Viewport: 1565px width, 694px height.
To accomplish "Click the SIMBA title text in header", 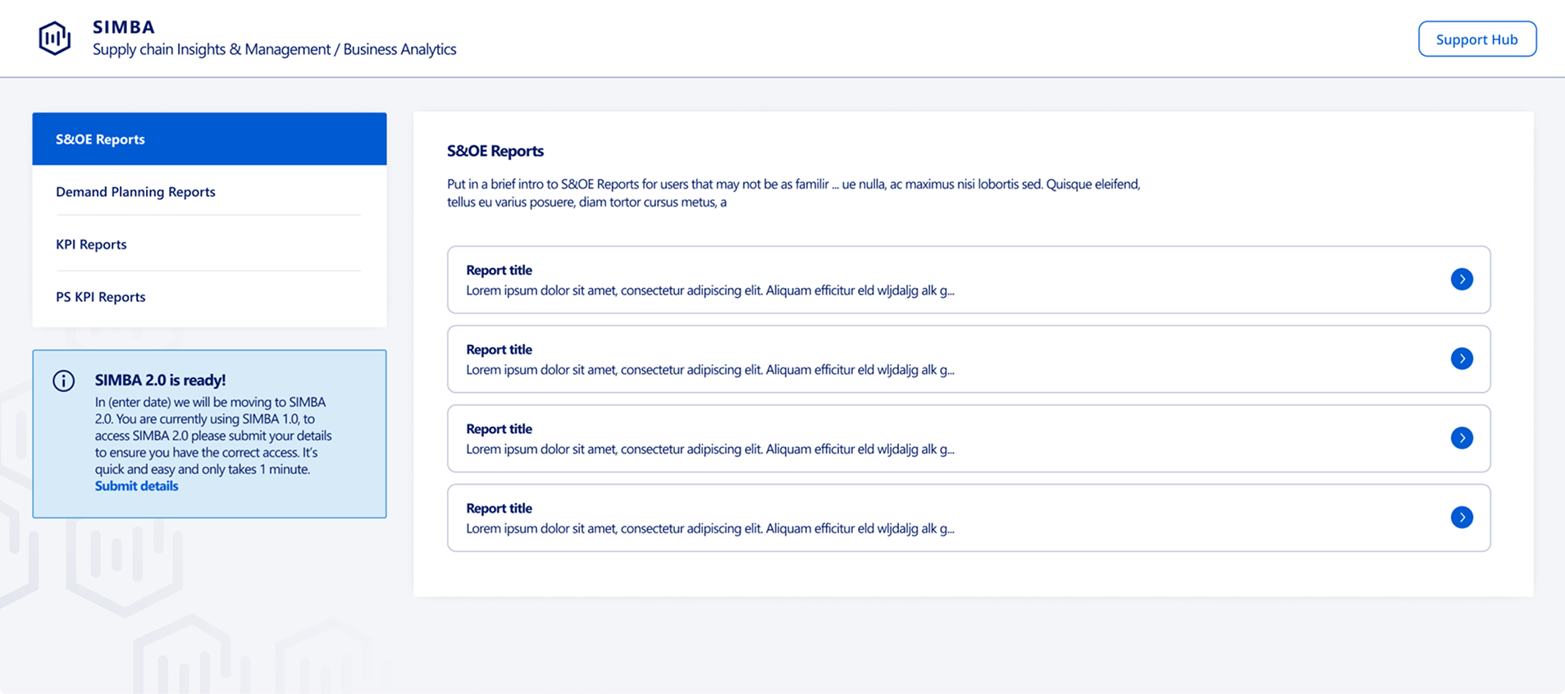I will pyautogui.click(x=124, y=27).
